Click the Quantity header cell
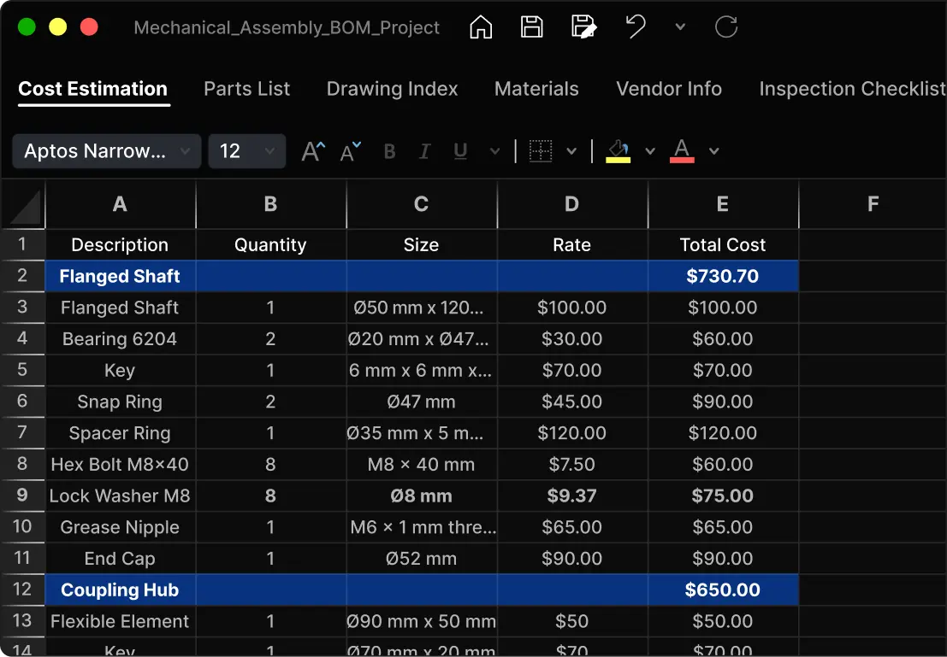The width and height of the screenshot is (947, 657). click(x=270, y=245)
